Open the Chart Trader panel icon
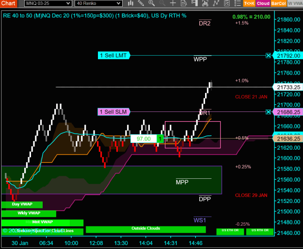 (194, 3)
